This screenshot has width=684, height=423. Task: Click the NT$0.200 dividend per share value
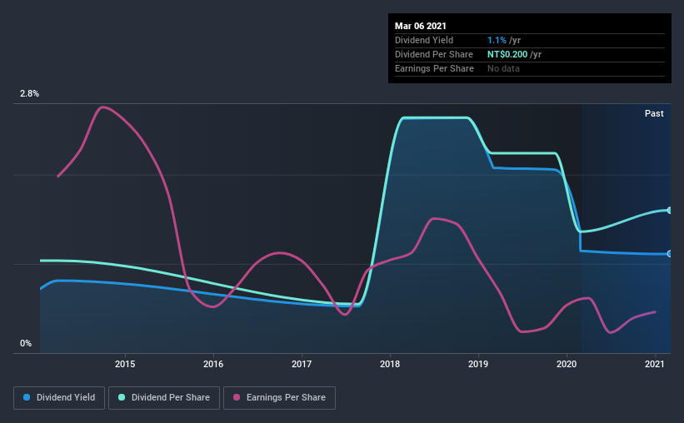pos(507,54)
